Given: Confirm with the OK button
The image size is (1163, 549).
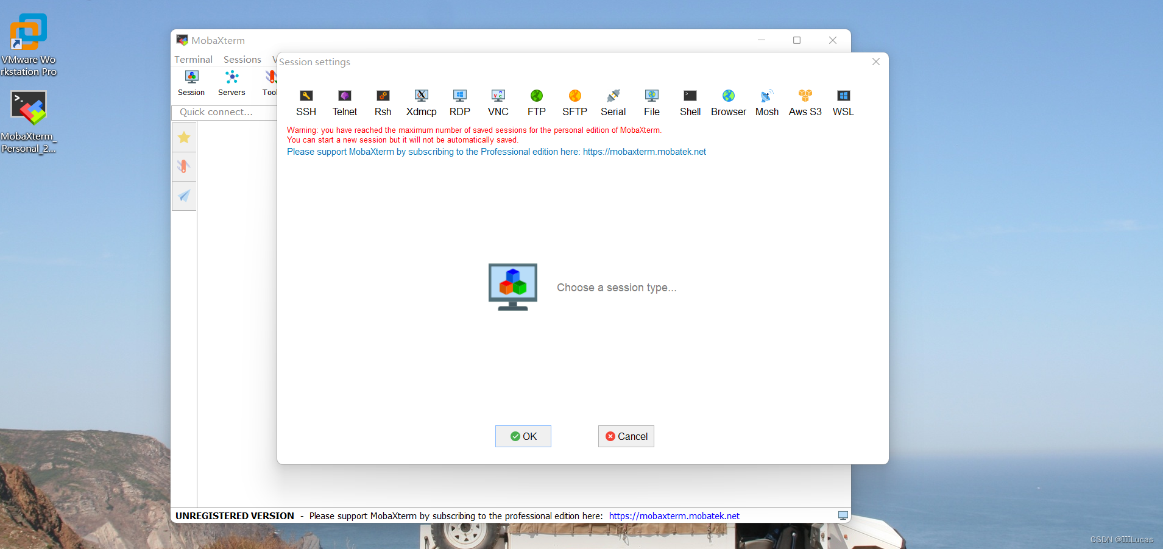Looking at the screenshot, I should (x=523, y=436).
